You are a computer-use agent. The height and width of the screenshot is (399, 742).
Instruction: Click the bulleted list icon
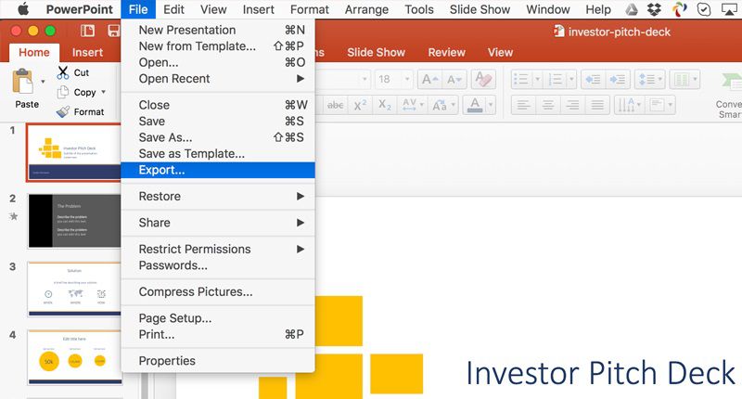521,79
